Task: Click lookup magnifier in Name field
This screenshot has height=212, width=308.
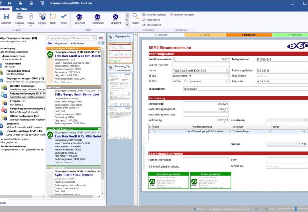Action: click(x=227, y=70)
